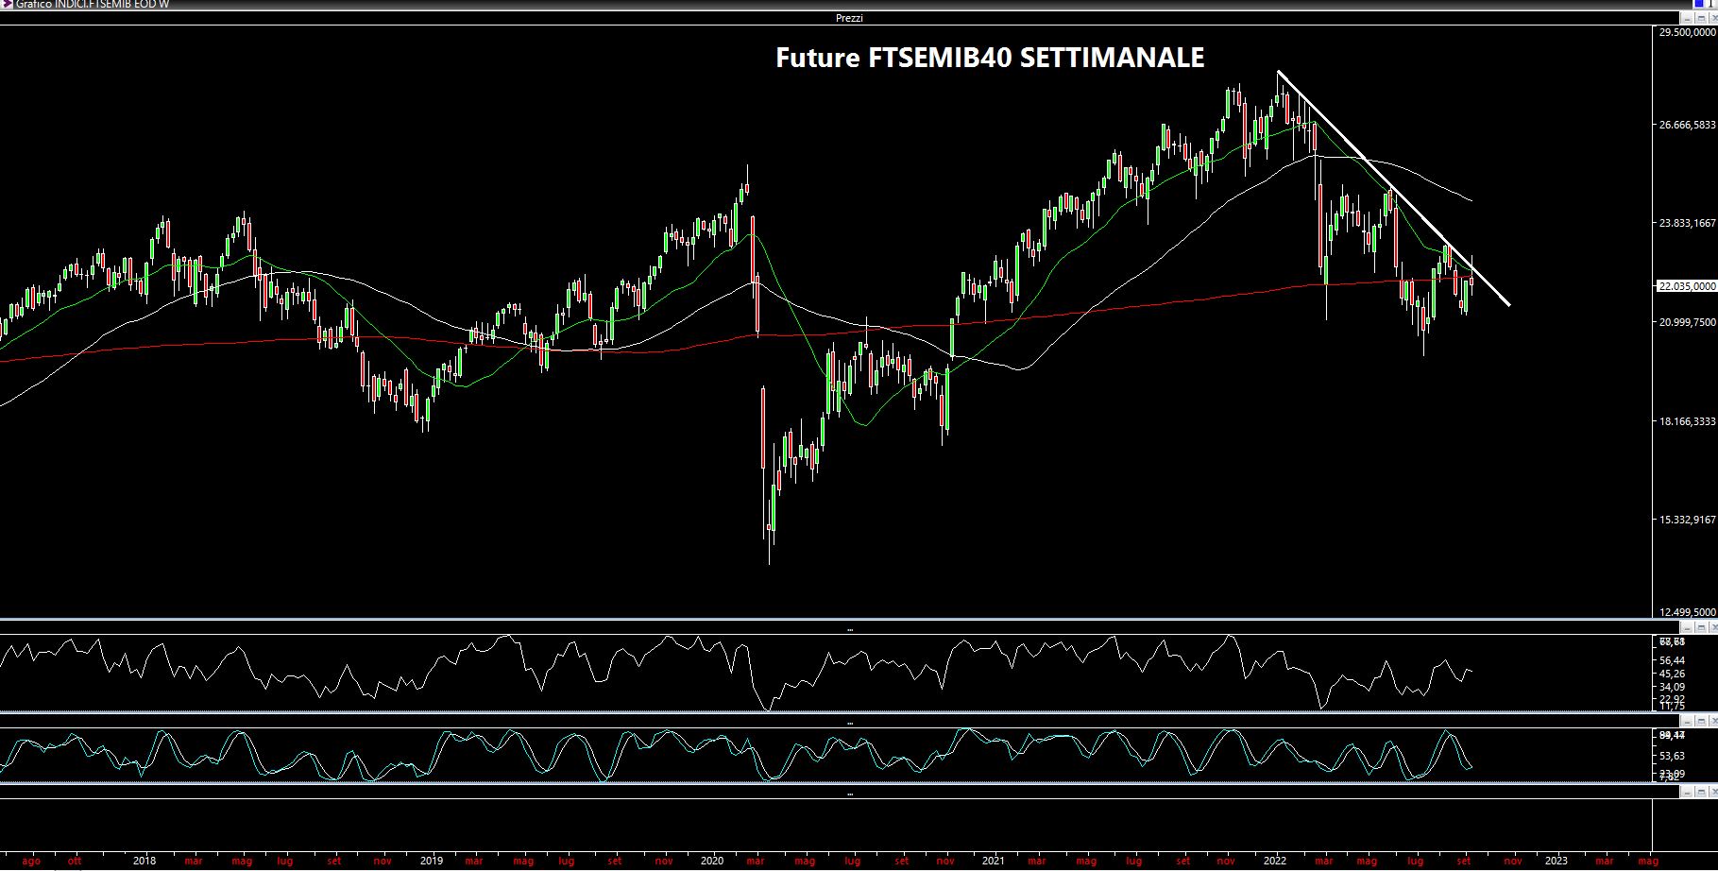Minimize the stochastic pane with 53,63 scale
The width and height of the screenshot is (1718, 871).
(1687, 722)
